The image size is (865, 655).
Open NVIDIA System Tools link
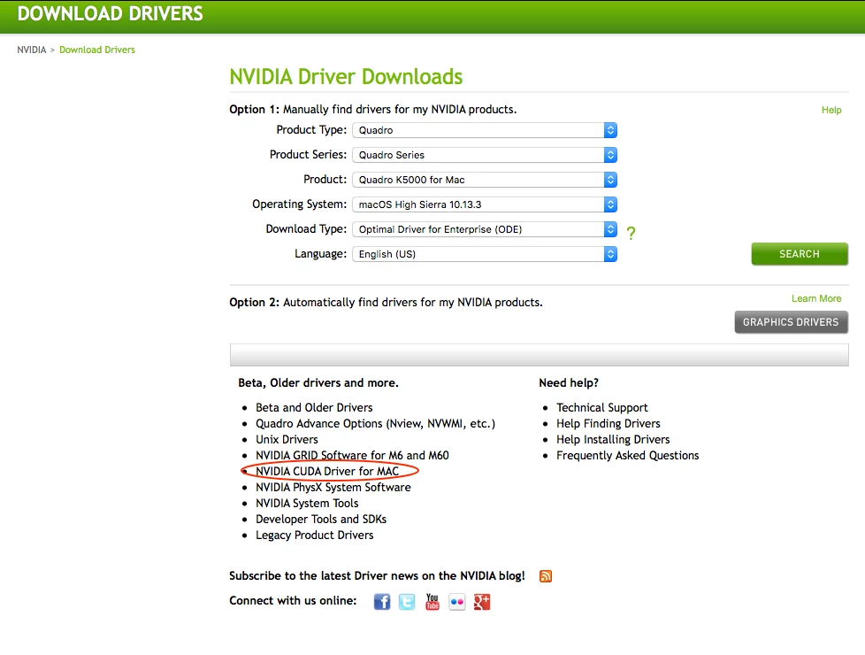click(x=307, y=504)
